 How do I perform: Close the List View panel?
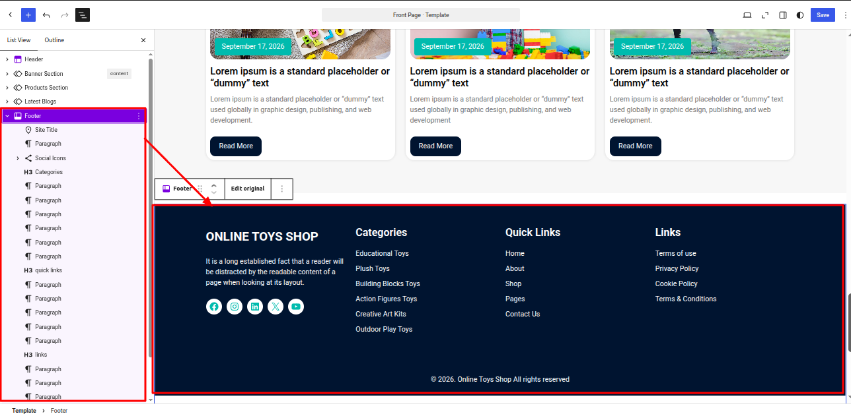click(143, 40)
